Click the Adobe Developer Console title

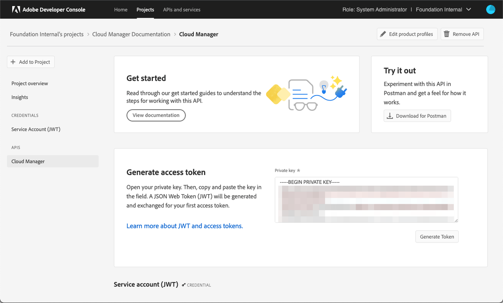tap(54, 9)
